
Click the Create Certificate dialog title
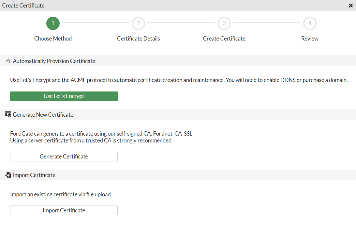tap(23, 6)
